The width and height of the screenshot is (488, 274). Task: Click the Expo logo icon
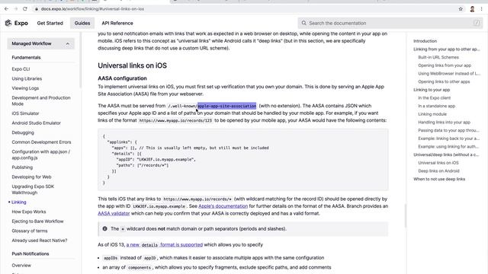pyautogui.click(x=8, y=23)
